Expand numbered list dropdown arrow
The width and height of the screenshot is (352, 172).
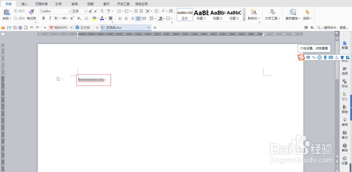(x=131, y=11)
